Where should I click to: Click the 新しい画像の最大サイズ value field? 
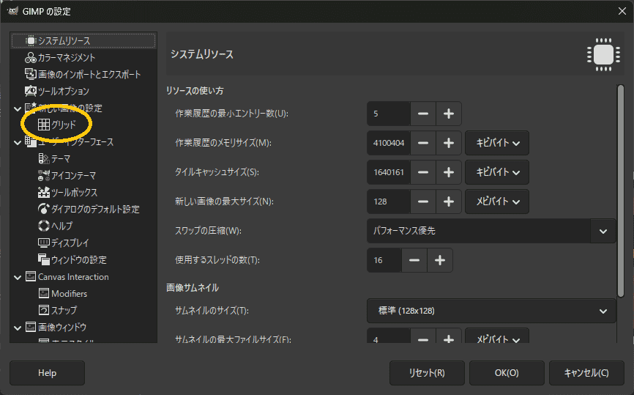[388, 202]
